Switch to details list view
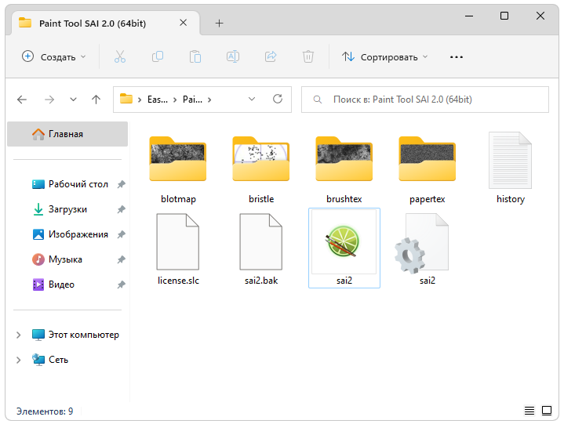 [529, 411]
